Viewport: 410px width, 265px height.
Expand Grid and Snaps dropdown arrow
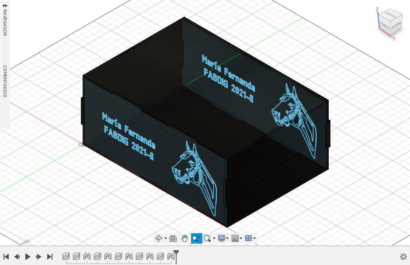point(241,238)
